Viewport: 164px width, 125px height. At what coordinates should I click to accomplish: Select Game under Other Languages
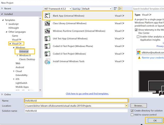pos(15,36)
